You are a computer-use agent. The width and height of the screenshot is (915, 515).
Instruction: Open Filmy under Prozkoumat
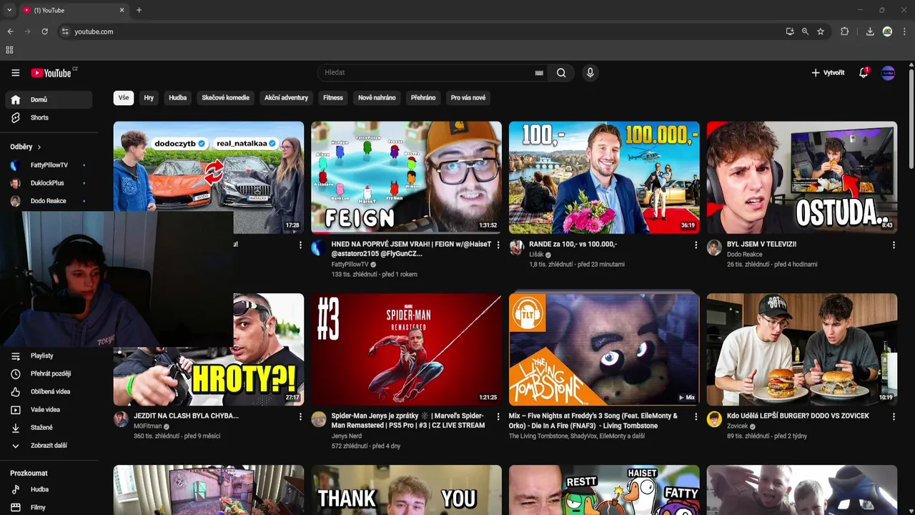[x=49, y=507]
